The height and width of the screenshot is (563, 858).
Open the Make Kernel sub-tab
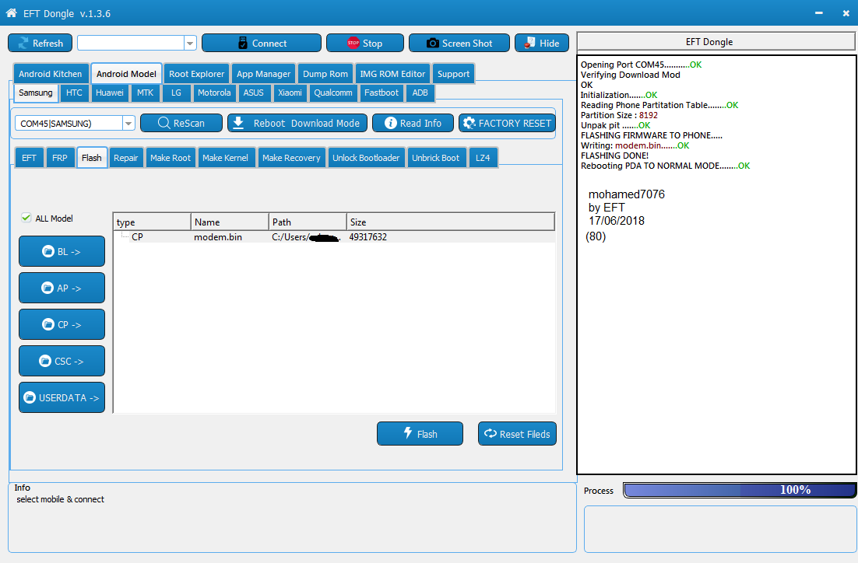(225, 158)
